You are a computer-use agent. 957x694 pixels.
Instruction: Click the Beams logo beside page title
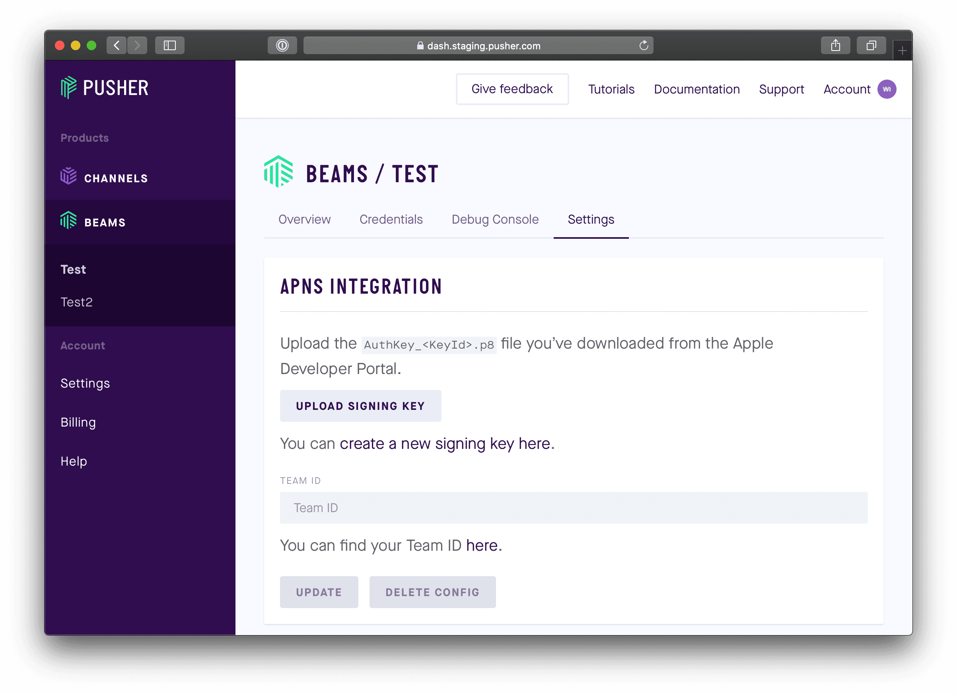278,172
